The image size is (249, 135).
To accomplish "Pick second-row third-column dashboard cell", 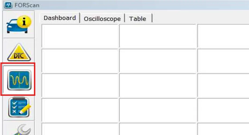I will coord(223,61).
